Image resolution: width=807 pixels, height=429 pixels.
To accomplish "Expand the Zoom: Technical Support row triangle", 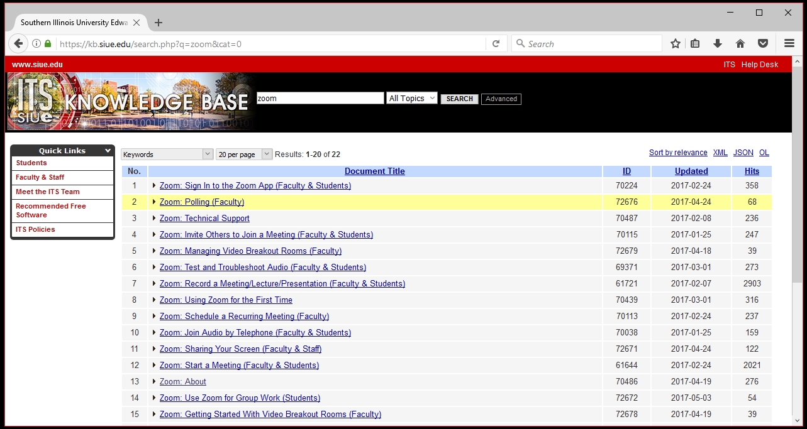I will pos(154,218).
